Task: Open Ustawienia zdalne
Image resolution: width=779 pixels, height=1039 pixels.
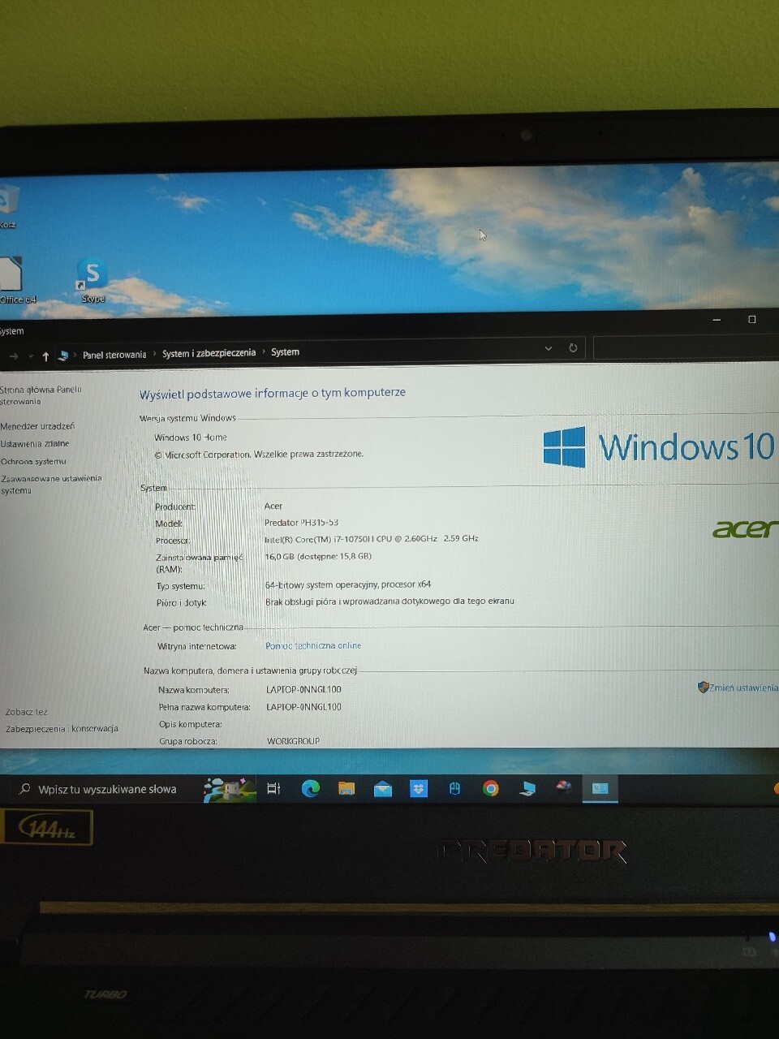Action: (x=35, y=444)
